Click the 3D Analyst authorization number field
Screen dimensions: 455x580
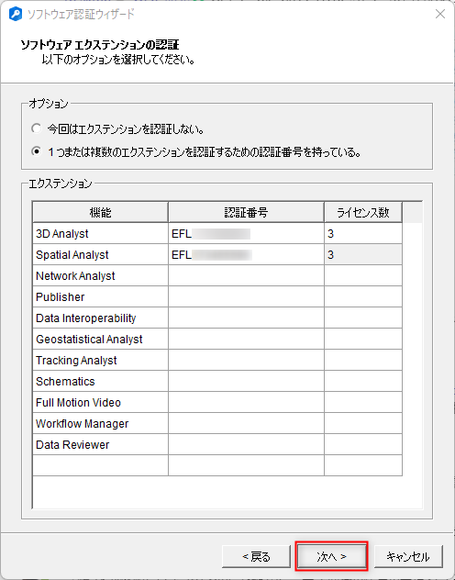pyautogui.click(x=246, y=233)
